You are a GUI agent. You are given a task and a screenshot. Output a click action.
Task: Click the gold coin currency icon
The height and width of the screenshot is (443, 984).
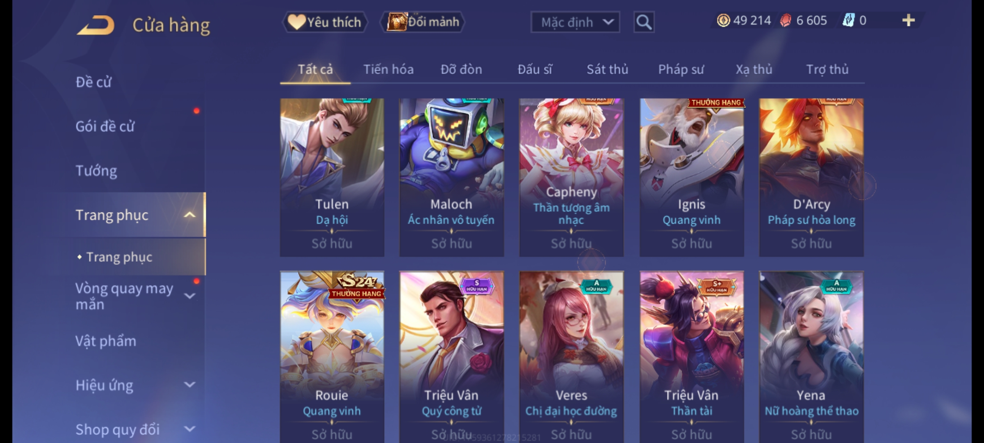pos(723,21)
